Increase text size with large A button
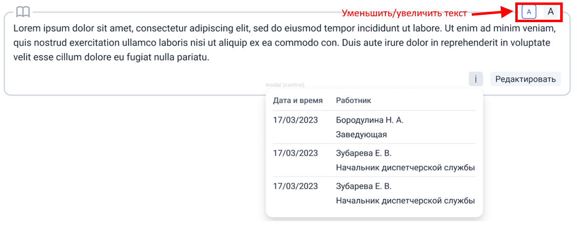The width and height of the screenshot is (577, 228). pos(551,12)
